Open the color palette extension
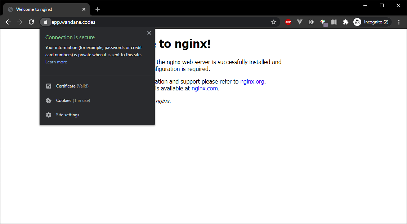 tap(323, 23)
